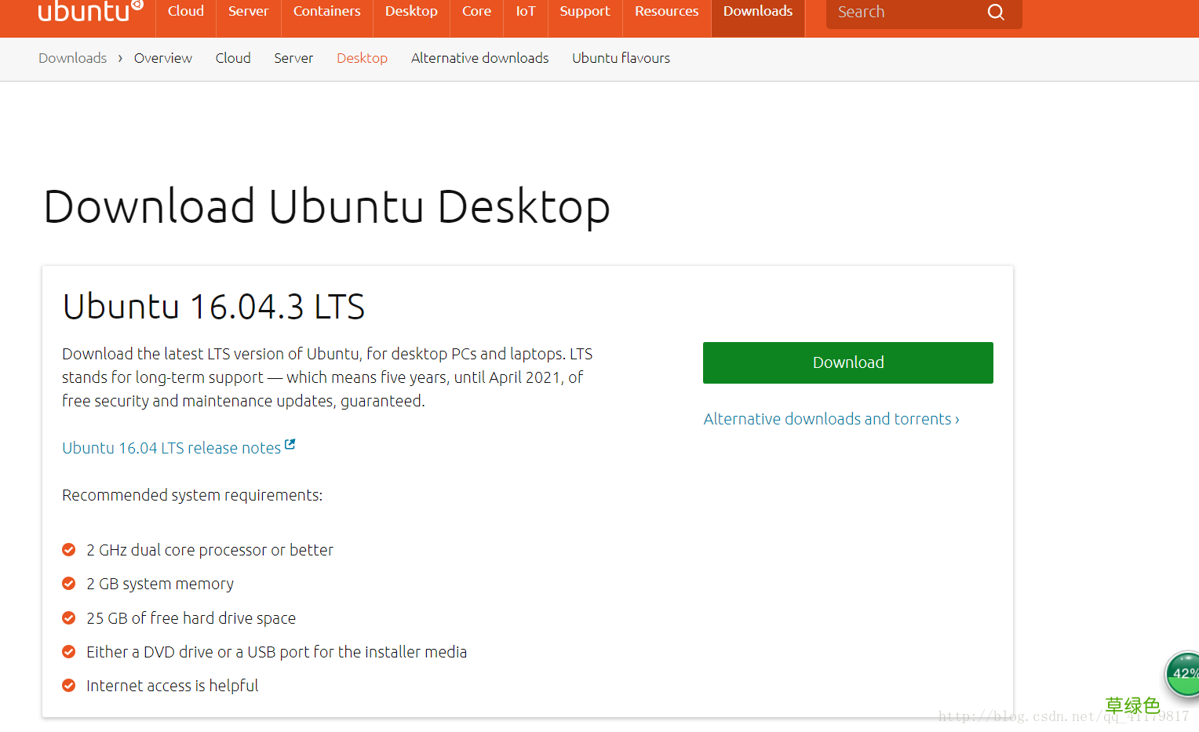Viewport: 1199px width, 732px height.
Task: Open the Cloud menu in the top navigation
Action: pos(185,11)
